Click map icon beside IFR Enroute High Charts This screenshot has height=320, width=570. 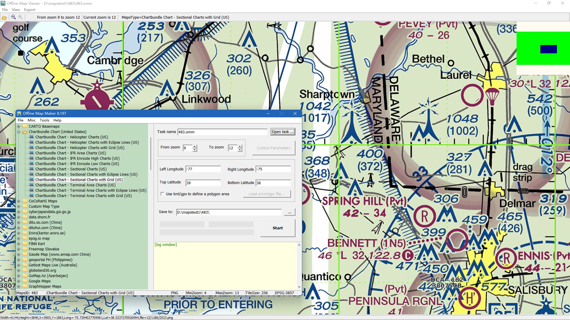click(31, 159)
